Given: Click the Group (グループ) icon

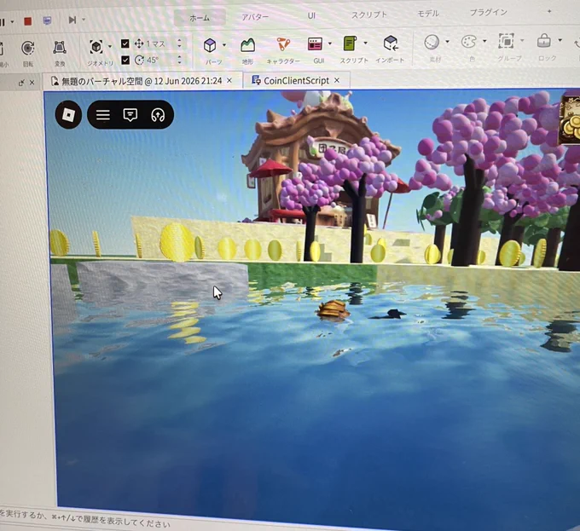Looking at the screenshot, I should (x=507, y=41).
